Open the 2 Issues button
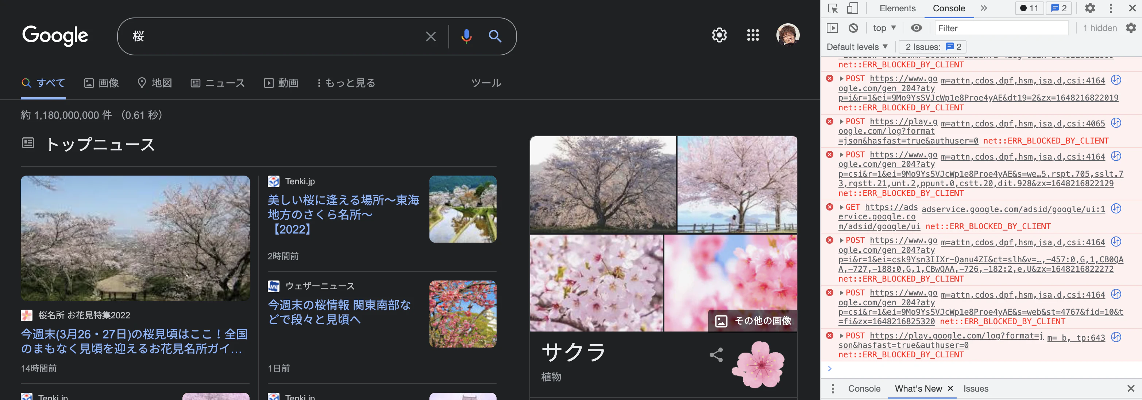The height and width of the screenshot is (400, 1142). [932, 47]
